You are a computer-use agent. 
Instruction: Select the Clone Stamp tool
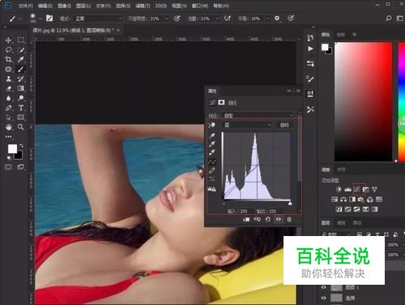point(8,79)
